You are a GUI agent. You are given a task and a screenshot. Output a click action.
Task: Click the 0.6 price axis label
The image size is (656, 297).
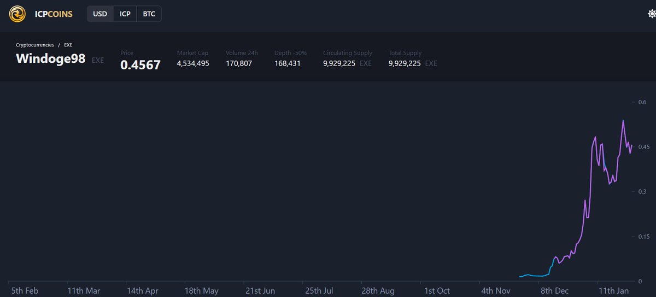[x=642, y=103]
